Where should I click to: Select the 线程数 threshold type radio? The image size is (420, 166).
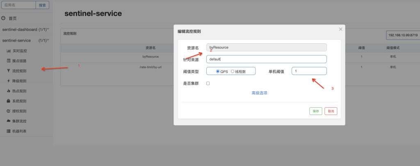pos(233,71)
